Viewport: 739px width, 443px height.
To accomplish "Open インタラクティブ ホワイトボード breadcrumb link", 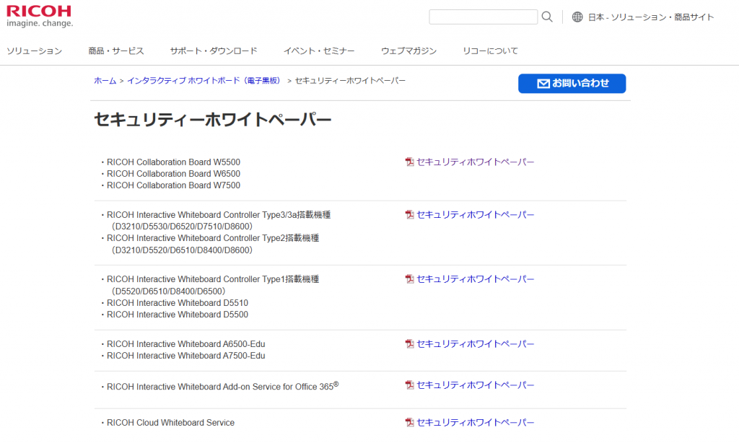I will (204, 81).
